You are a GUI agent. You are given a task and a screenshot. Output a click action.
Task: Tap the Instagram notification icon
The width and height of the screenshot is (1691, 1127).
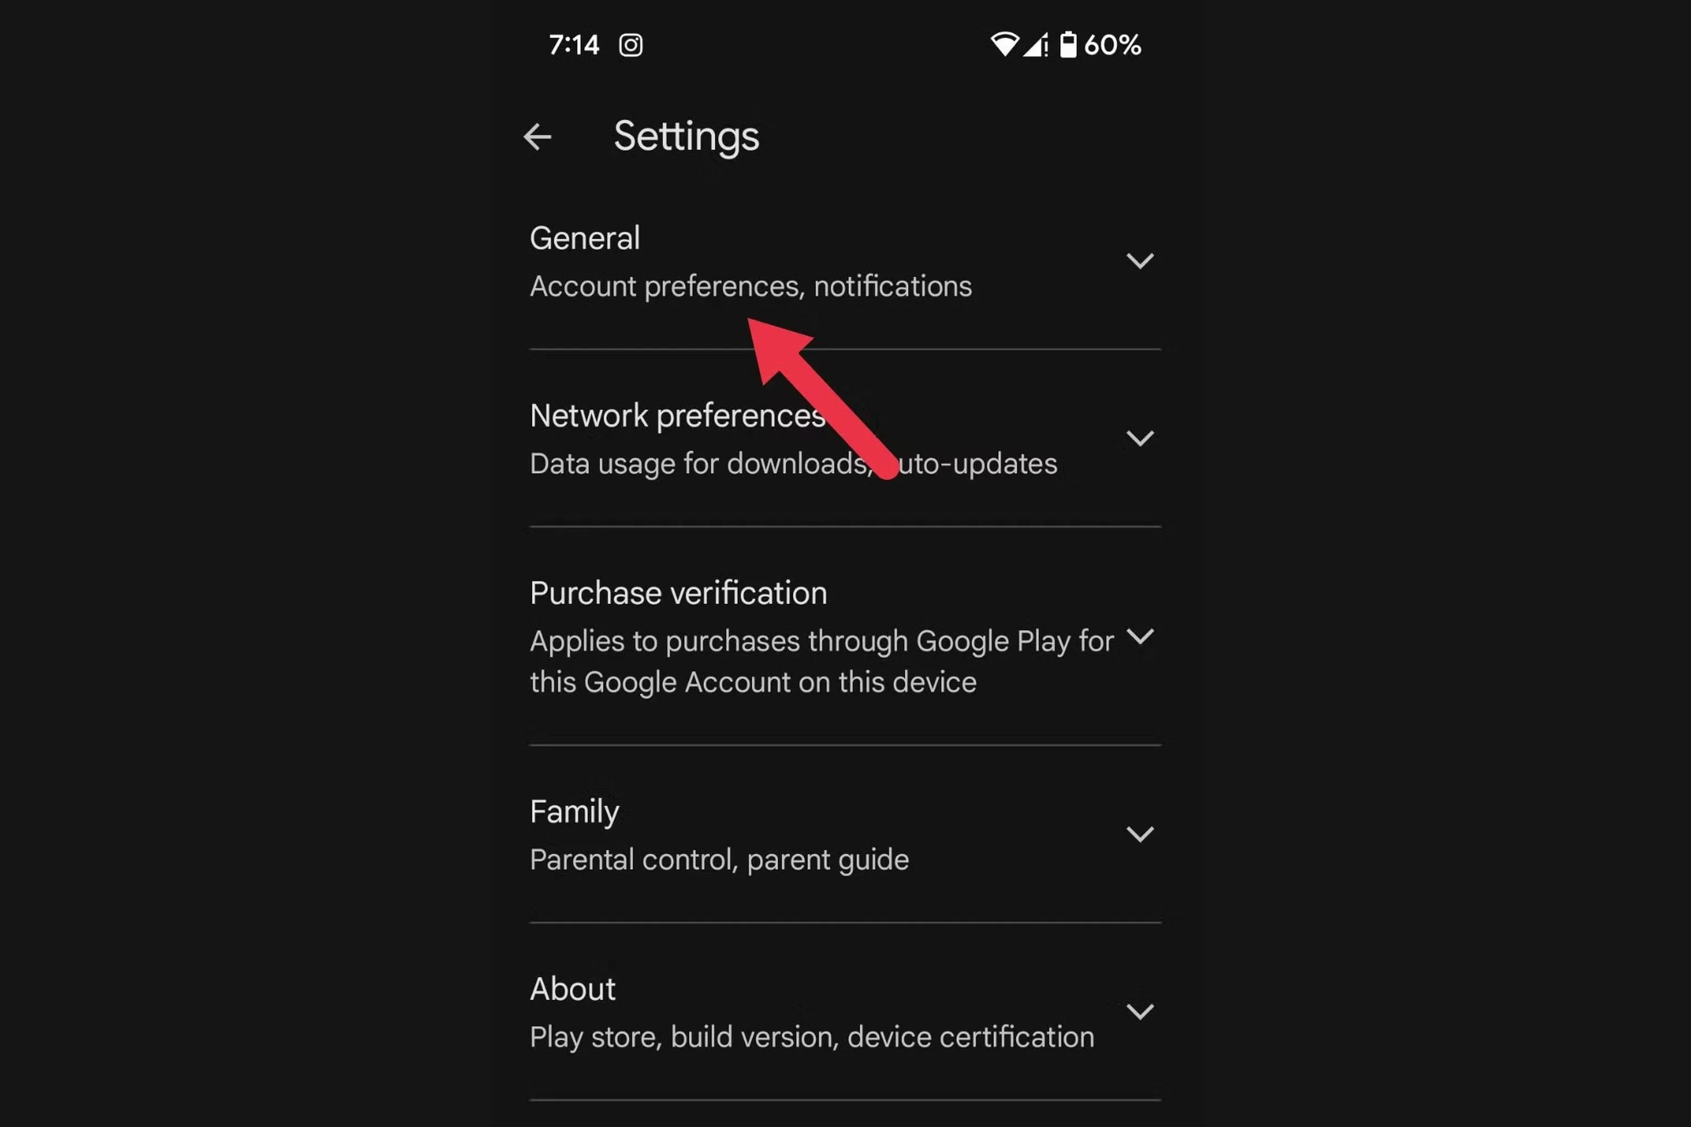(x=630, y=45)
